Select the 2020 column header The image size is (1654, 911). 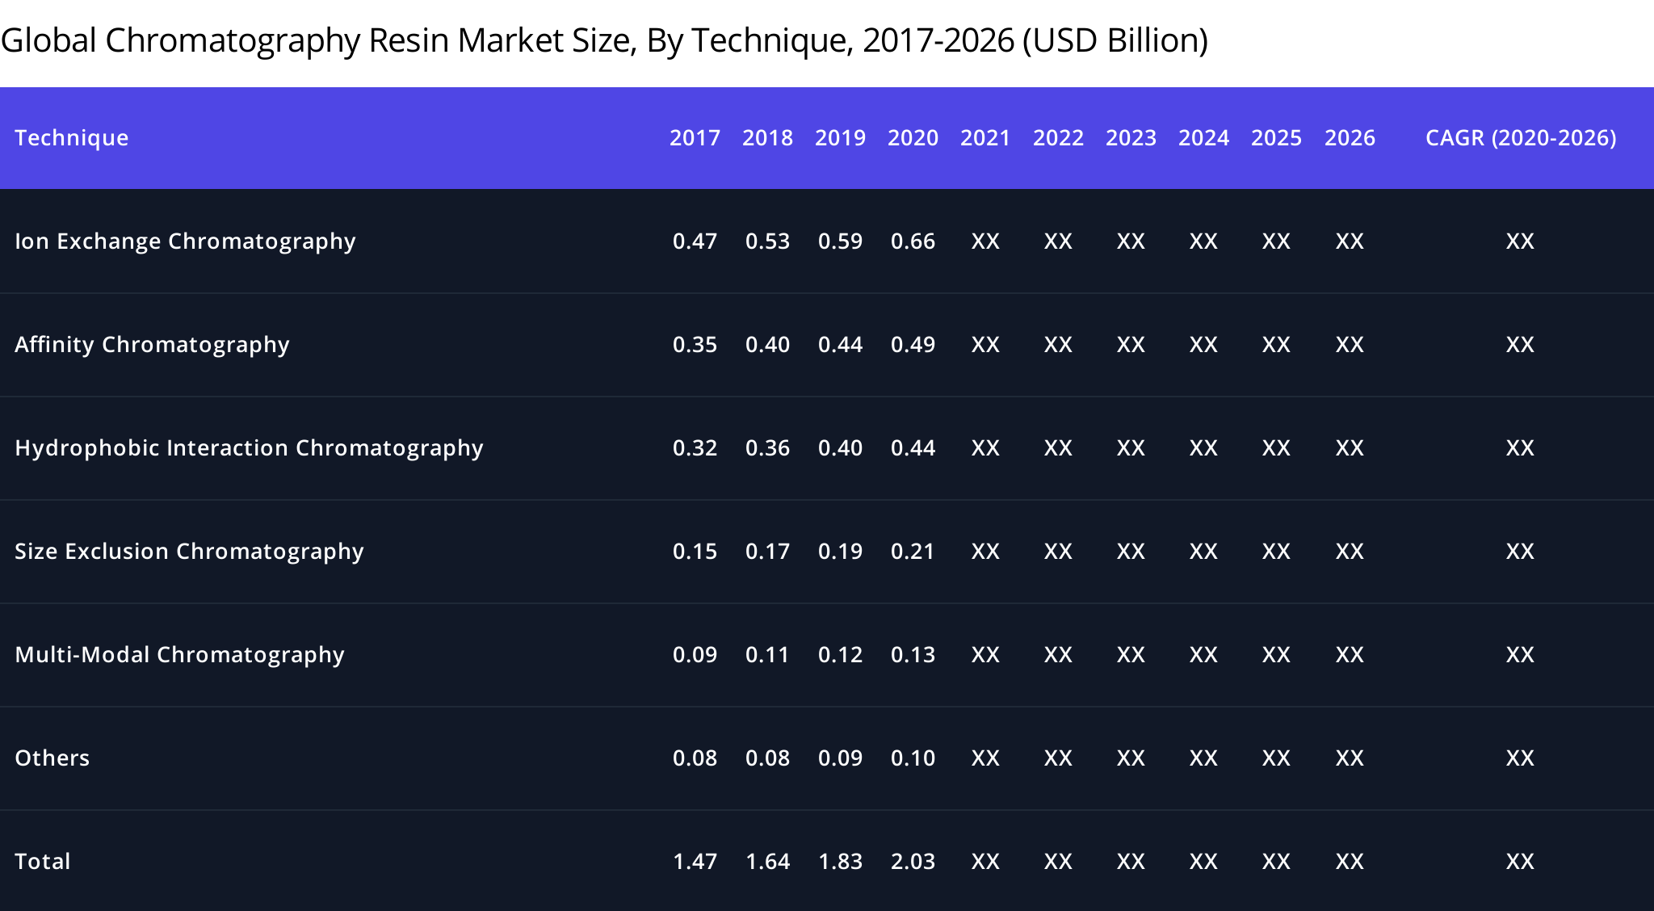(913, 138)
